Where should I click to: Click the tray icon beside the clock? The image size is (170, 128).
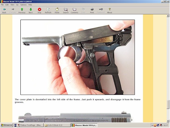pos(161,125)
